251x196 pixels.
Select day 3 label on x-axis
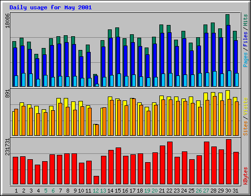tap(31, 191)
